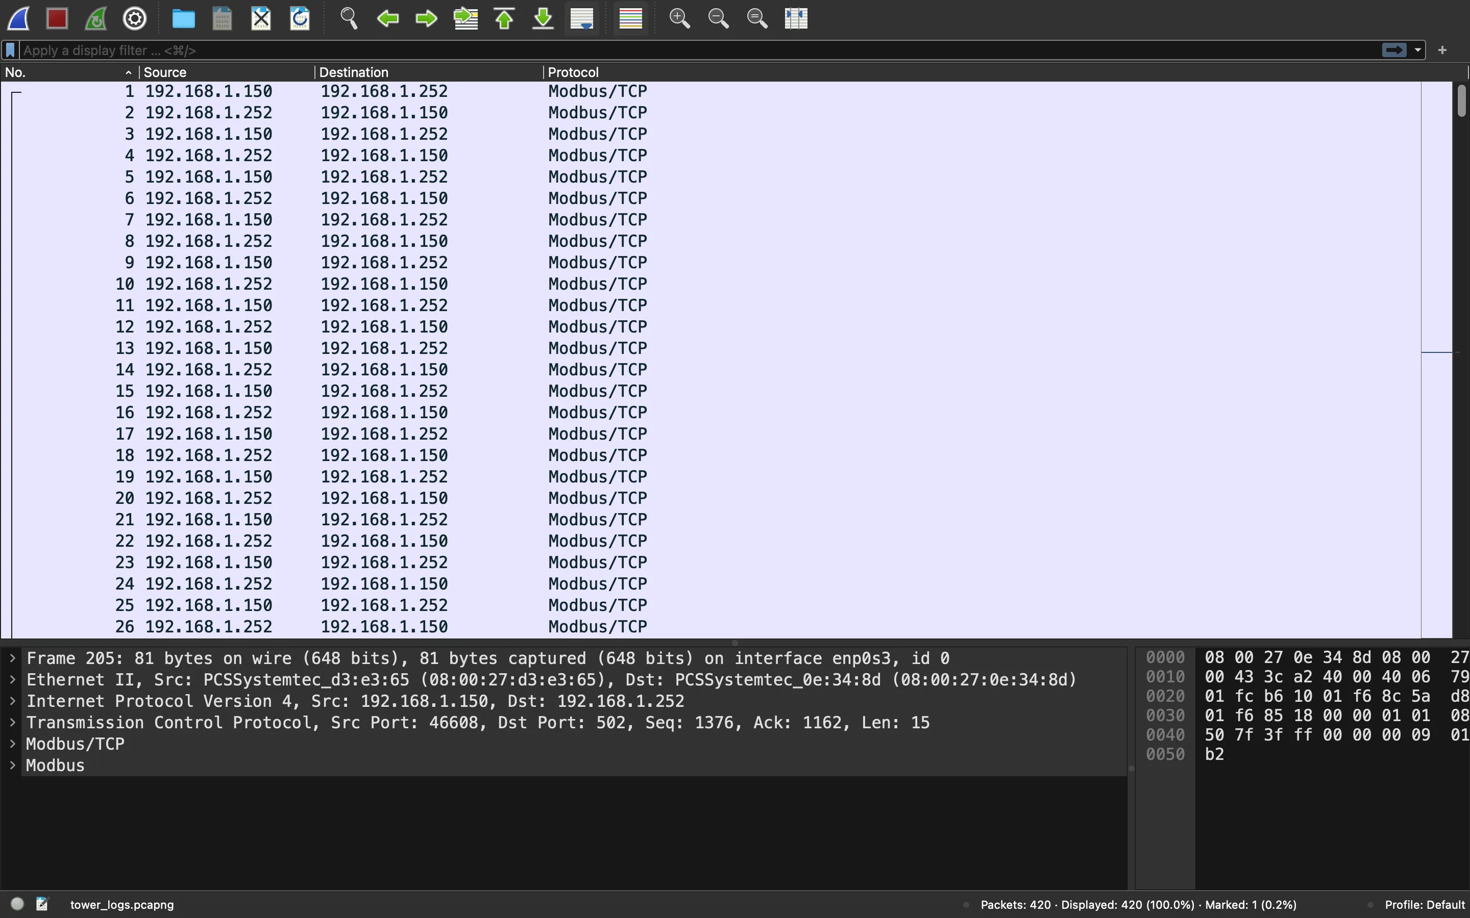1470x918 pixels.
Task: Toggle auto-scroll during live capture
Action: pyautogui.click(x=582, y=18)
